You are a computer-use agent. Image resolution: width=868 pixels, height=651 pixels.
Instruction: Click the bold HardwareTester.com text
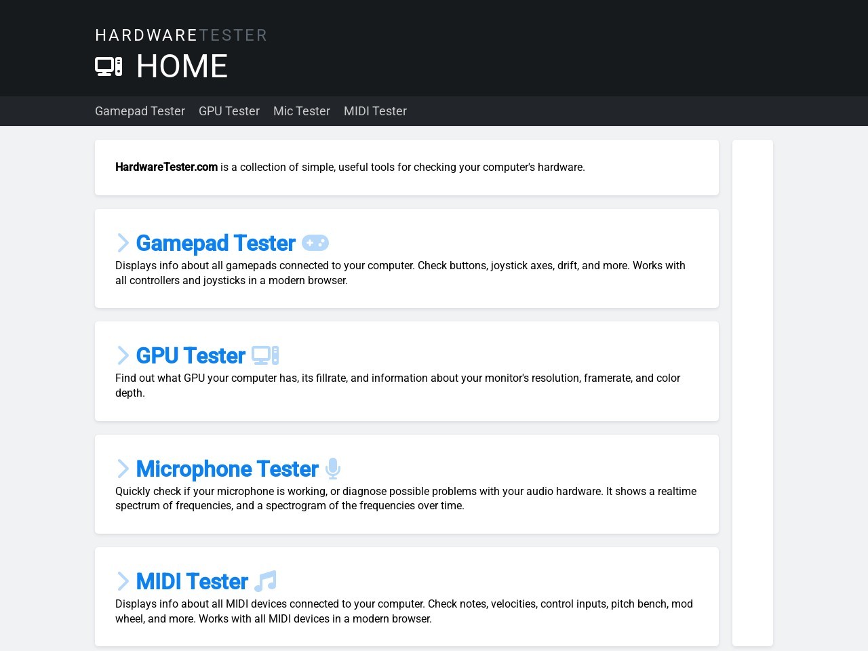(166, 167)
